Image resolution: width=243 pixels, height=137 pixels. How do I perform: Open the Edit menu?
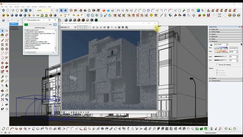[6, 7]
